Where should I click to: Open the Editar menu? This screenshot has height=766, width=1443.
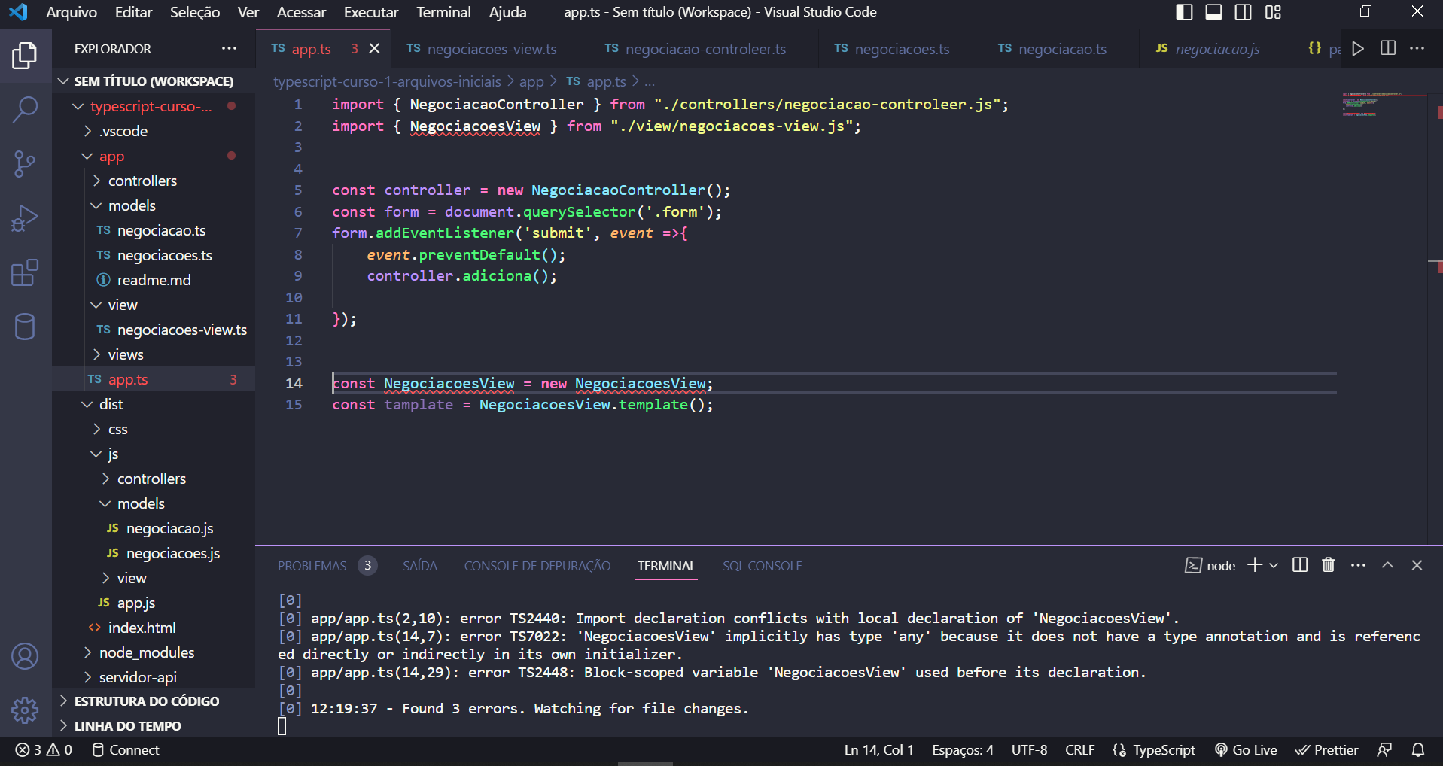coord(133,12)
